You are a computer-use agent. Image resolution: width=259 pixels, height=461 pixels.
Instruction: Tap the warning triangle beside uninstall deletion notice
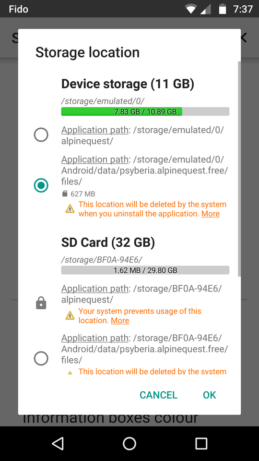(70, 209)
